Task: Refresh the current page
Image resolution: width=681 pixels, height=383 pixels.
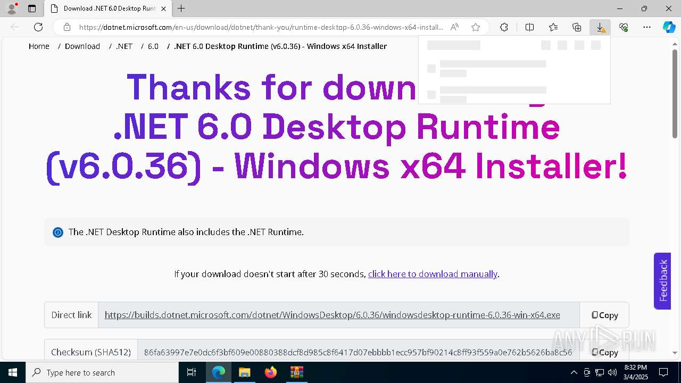Action: (x=38, y=27)
